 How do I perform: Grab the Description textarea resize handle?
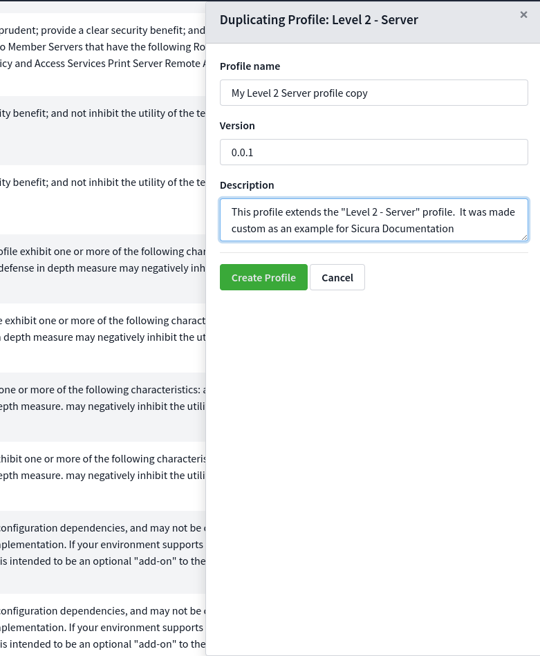[525, 238]
